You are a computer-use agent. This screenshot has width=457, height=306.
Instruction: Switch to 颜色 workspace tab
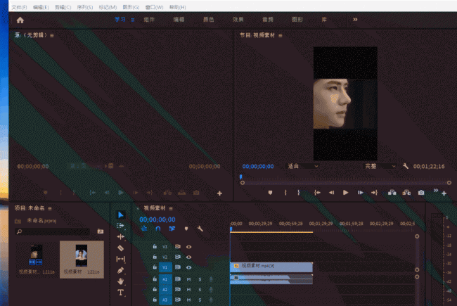(x=208, y=20)
